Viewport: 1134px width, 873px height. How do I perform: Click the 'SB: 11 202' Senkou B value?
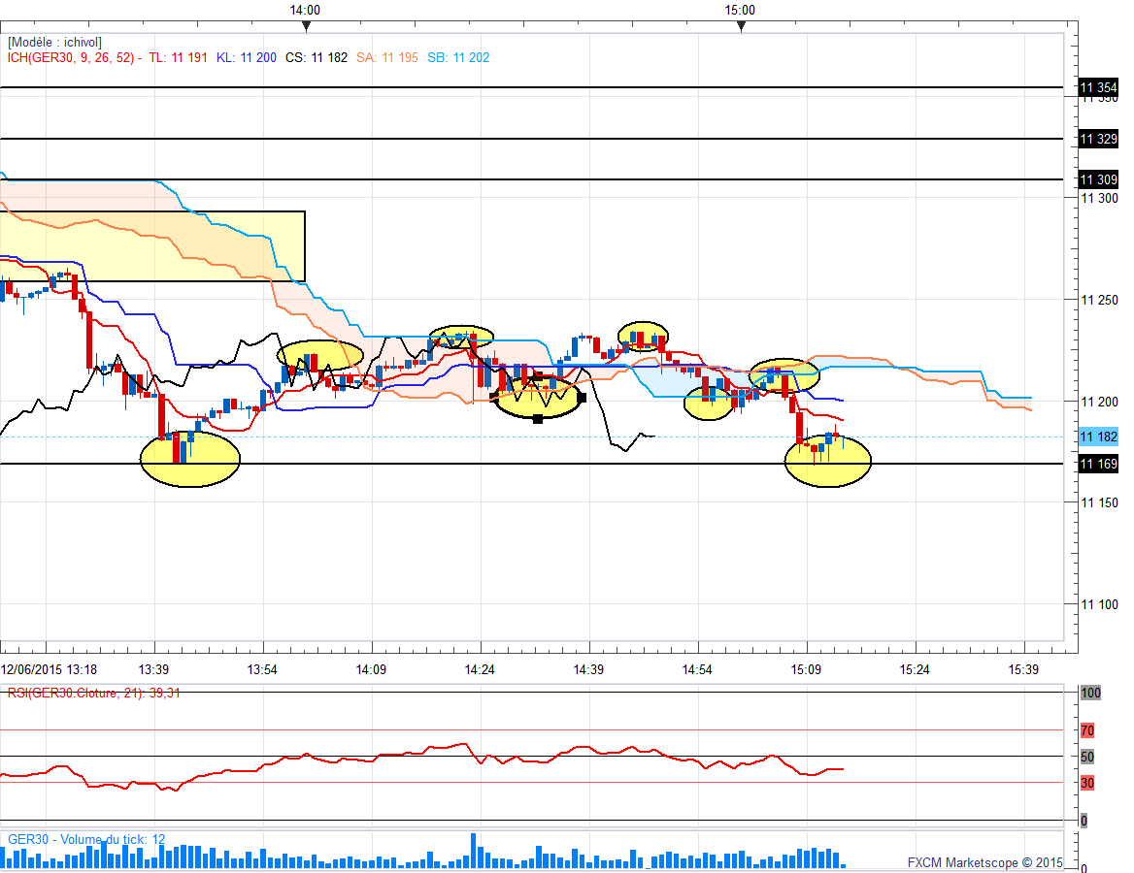point(458,58)
